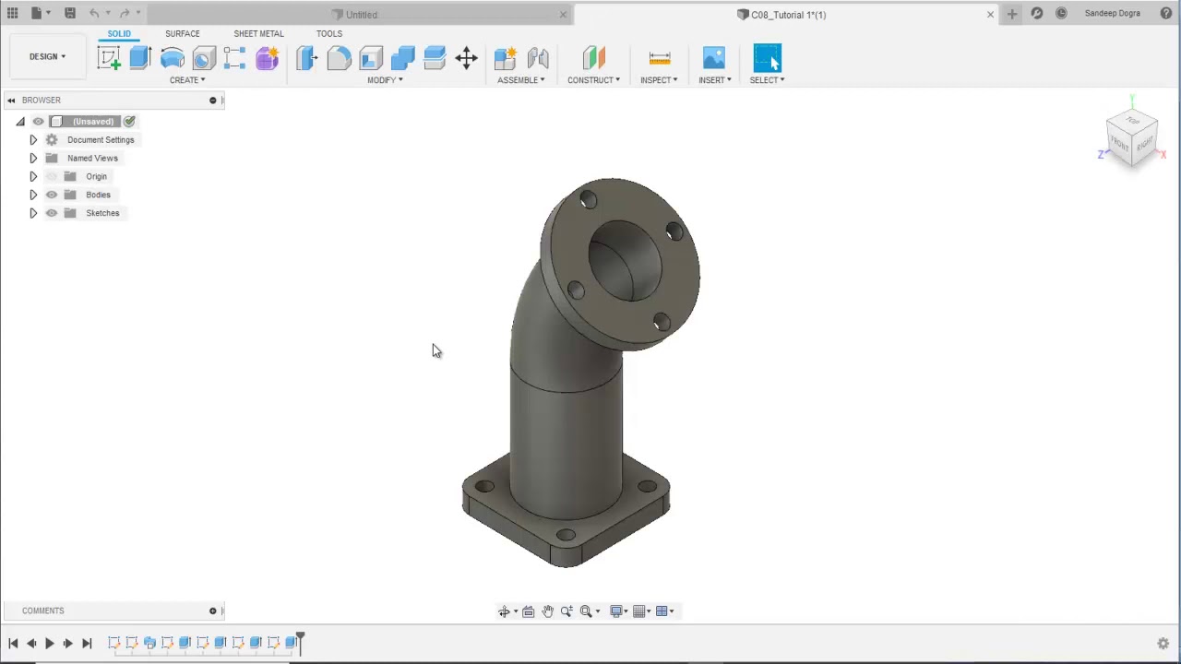This screenshot has width=1181, height=664.
Task: Select the Press Pull tool
Action: tap(307, 58)
